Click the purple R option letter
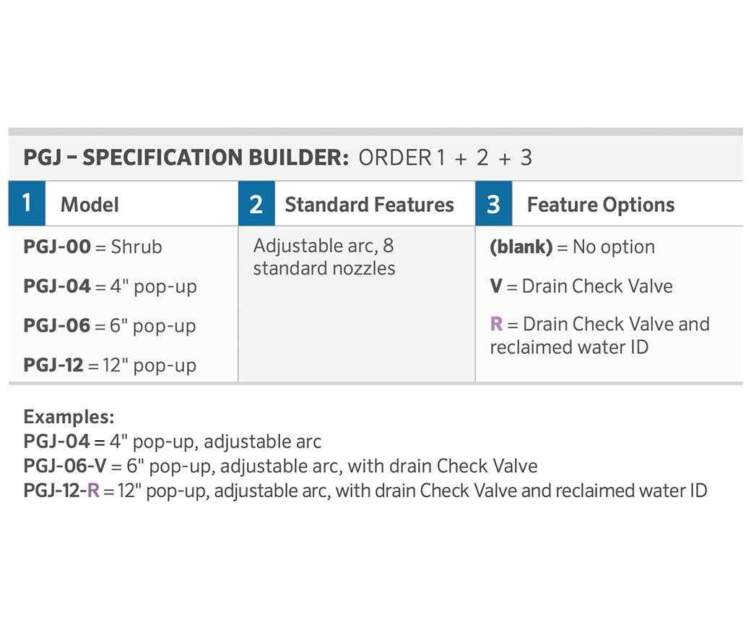This screenshot has height=636, width=751. (496, 324)
